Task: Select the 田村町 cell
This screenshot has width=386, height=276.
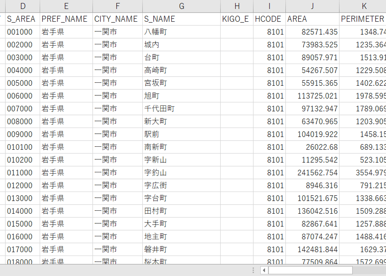Action: click(182, 211)
